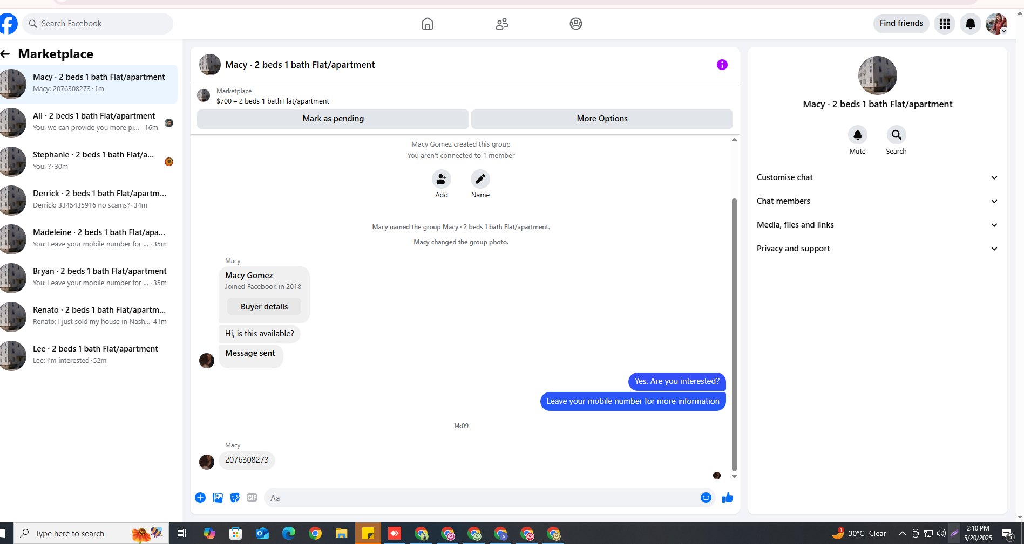
Task: Open conversation information icon
Action: [722, 65]
